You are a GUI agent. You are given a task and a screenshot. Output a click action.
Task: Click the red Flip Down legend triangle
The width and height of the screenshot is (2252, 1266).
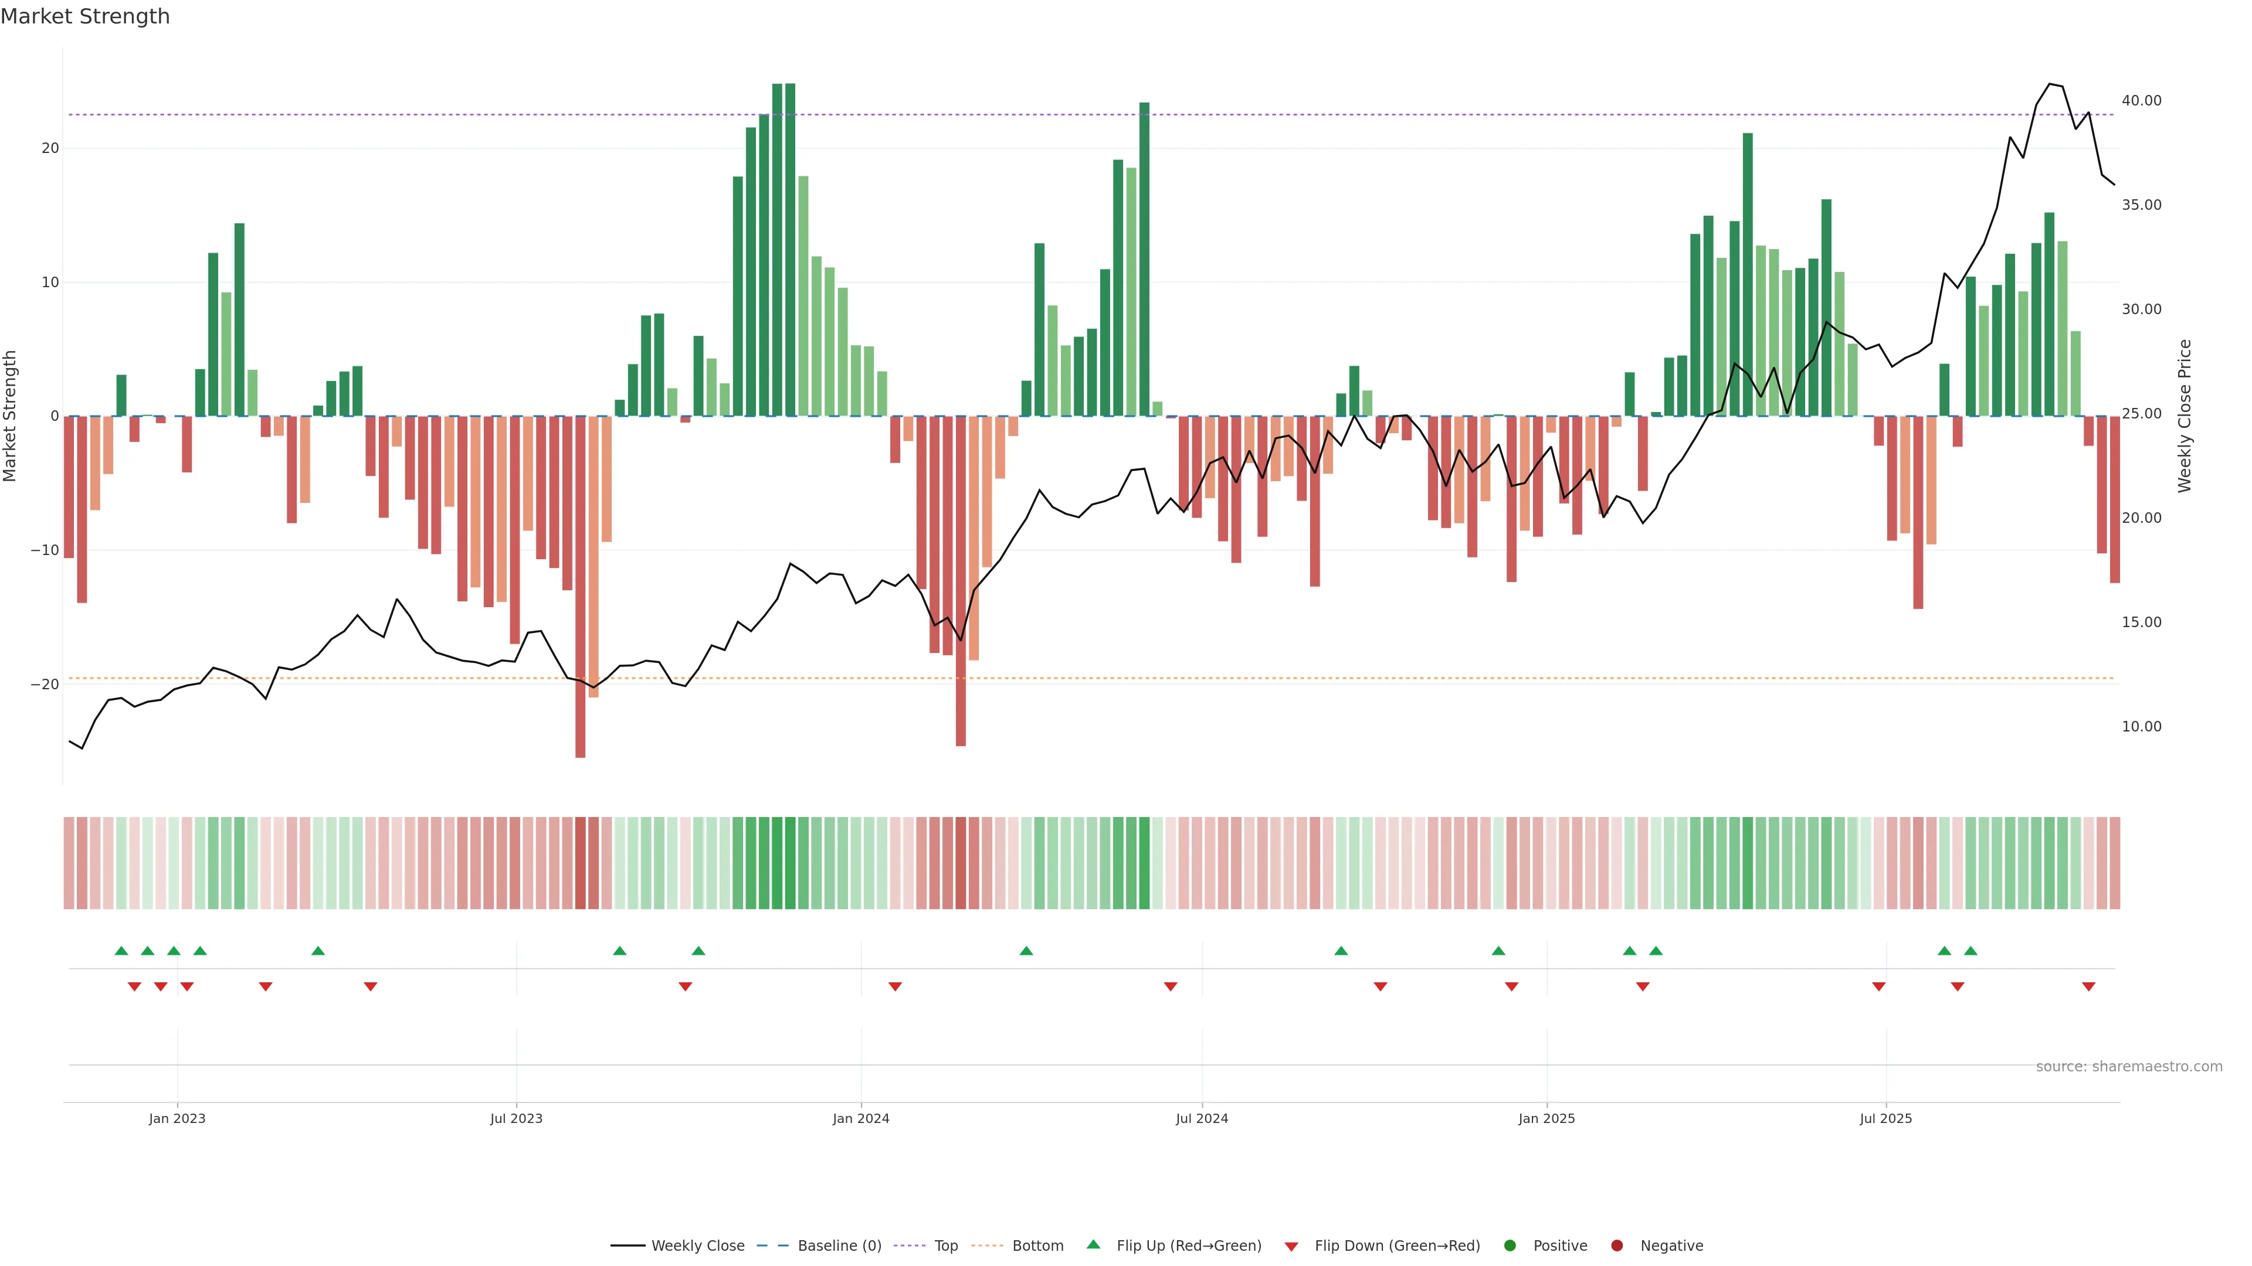click(1291, 1247)
